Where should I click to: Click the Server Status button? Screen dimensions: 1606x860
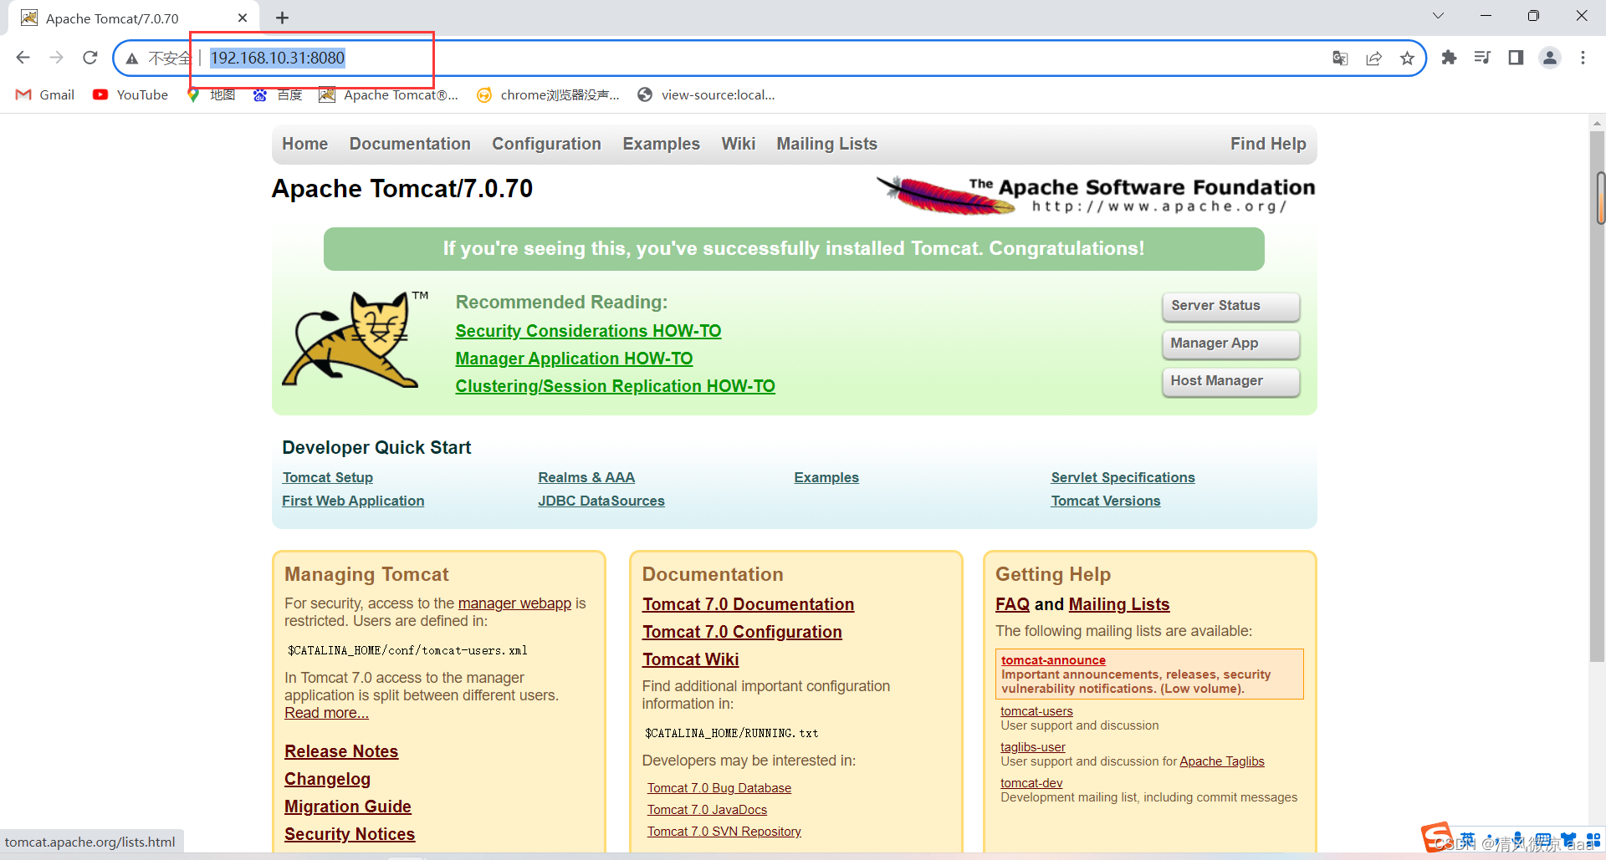point(1230,306)
